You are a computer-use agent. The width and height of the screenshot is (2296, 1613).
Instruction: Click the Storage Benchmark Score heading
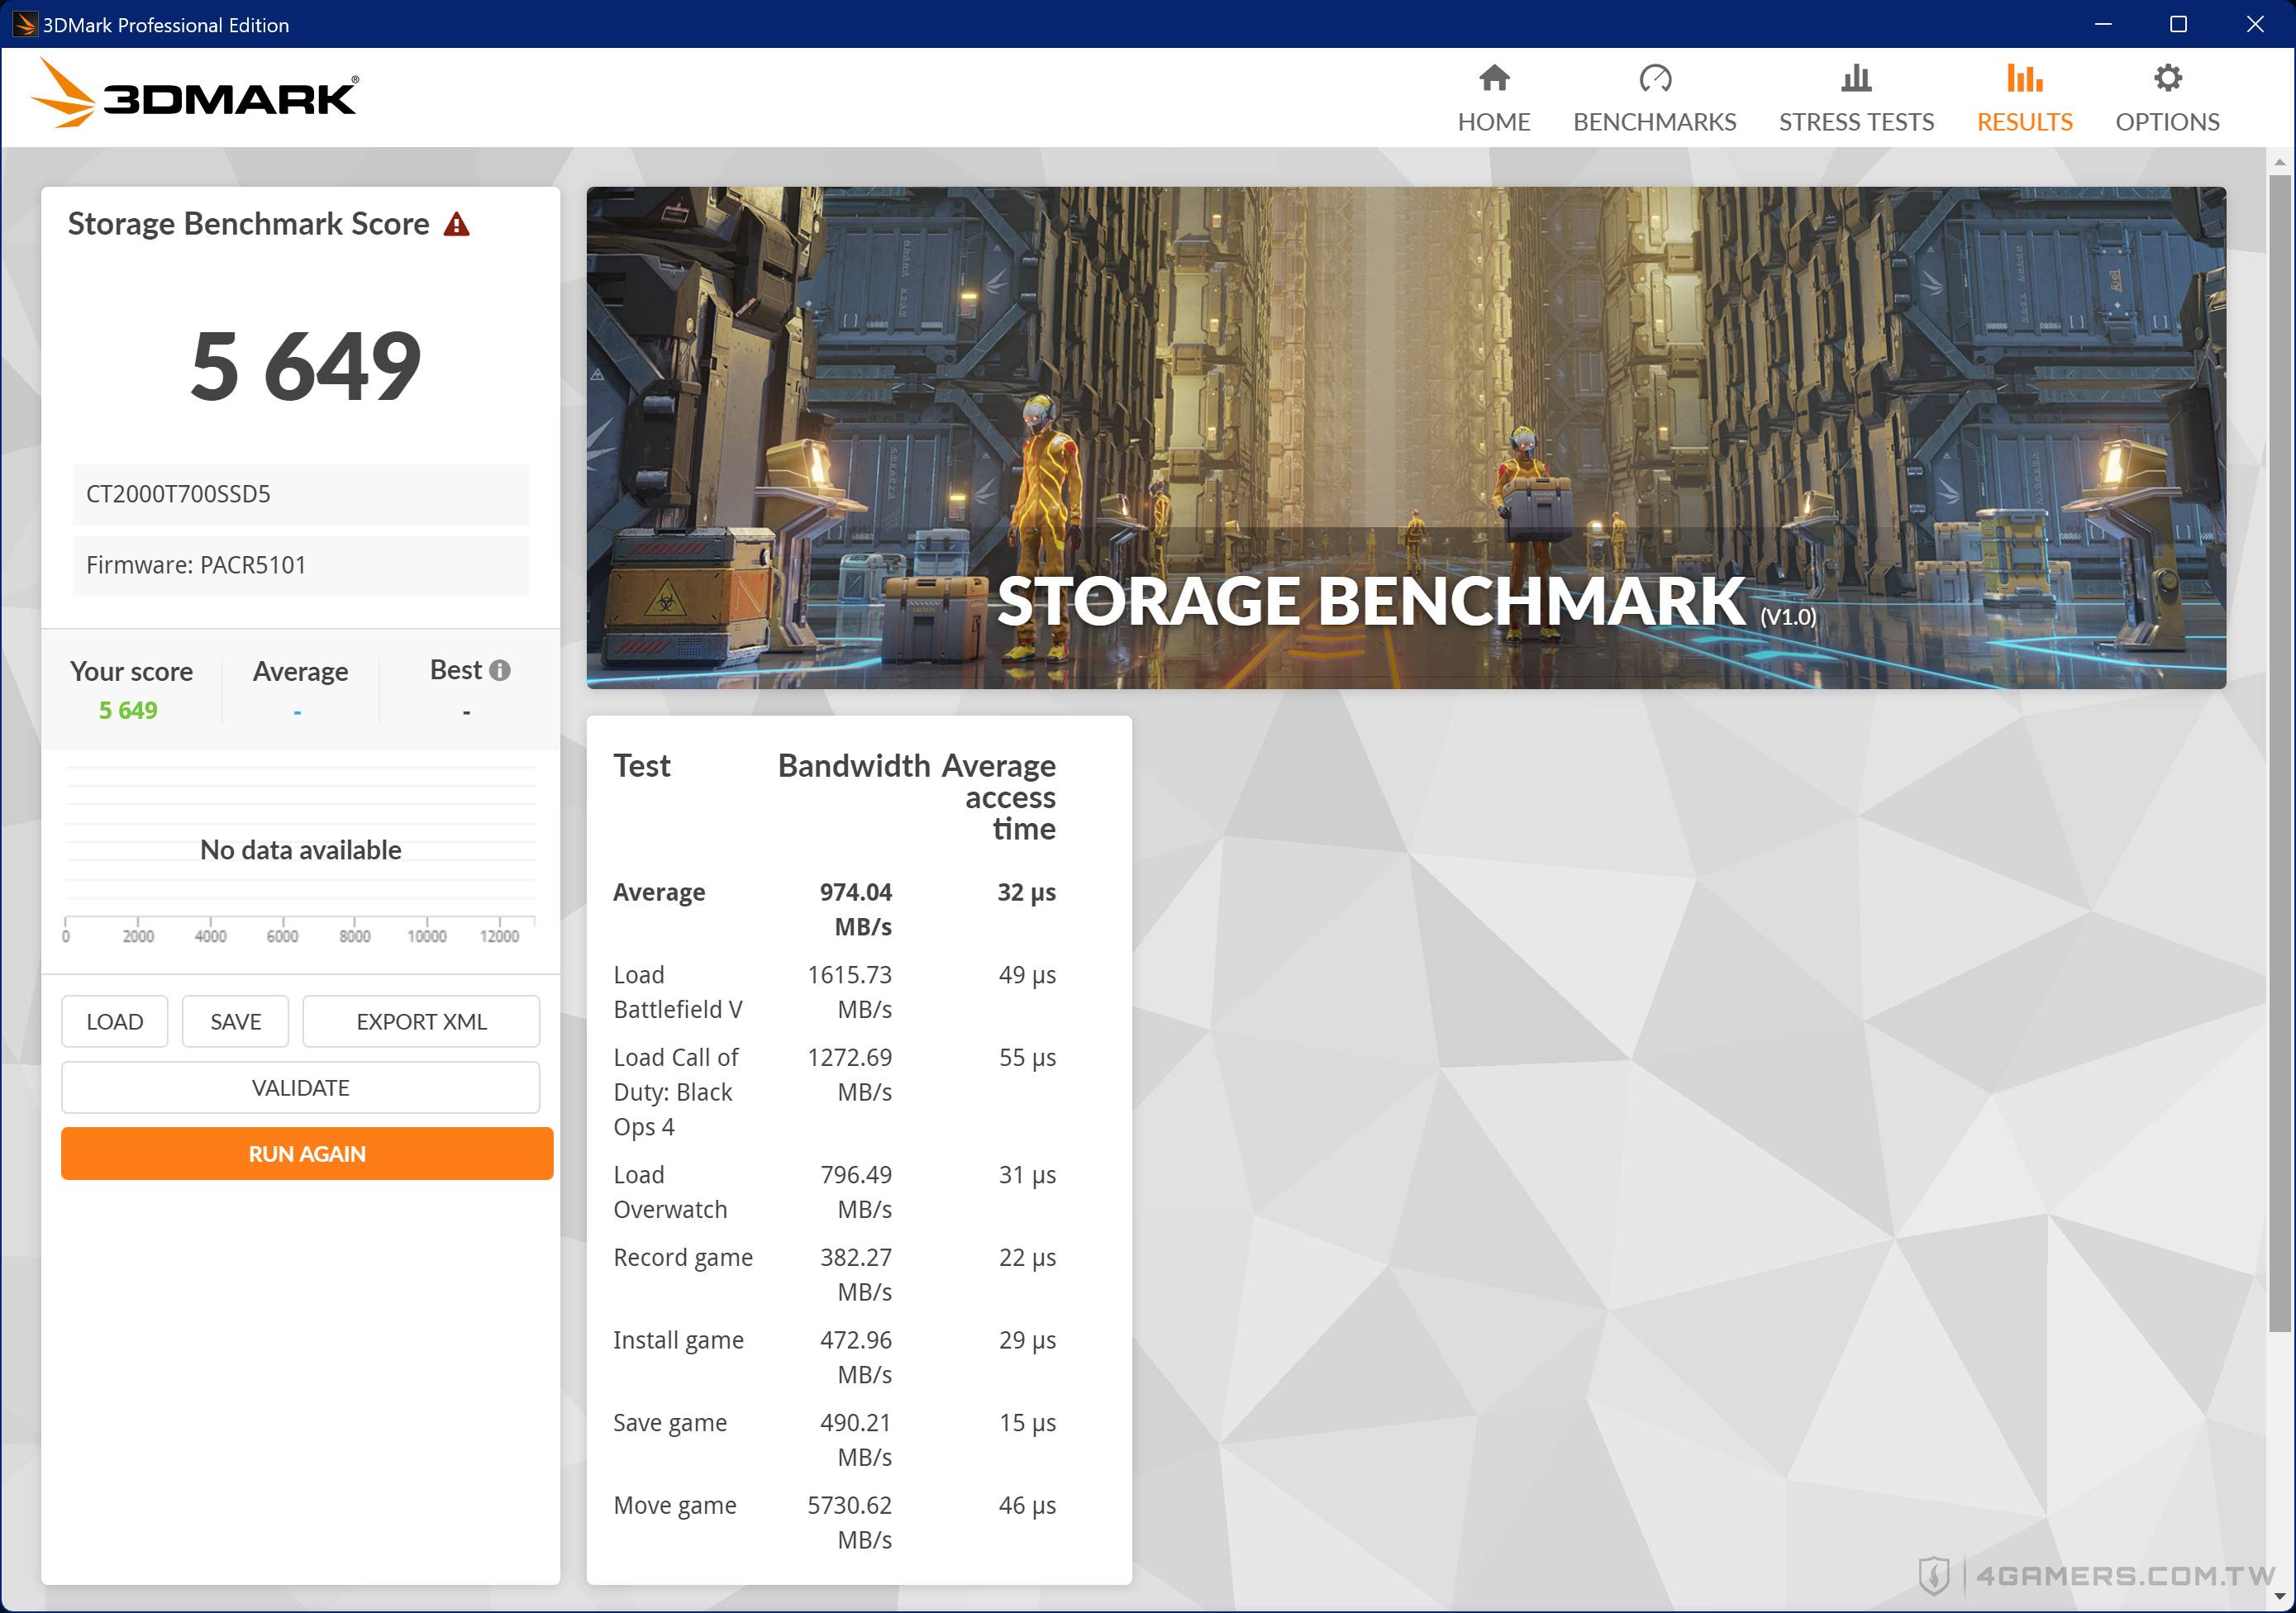tap(248, 224)
